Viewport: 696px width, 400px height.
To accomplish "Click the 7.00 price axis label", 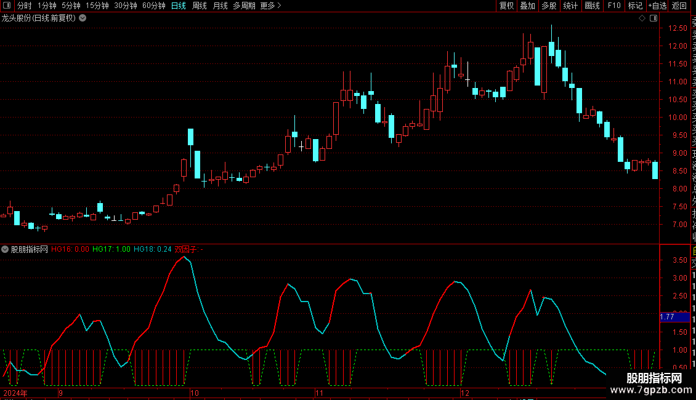I will tap(679, 225).
